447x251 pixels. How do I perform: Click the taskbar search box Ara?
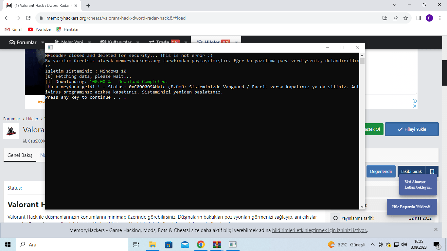click(72, 244)
